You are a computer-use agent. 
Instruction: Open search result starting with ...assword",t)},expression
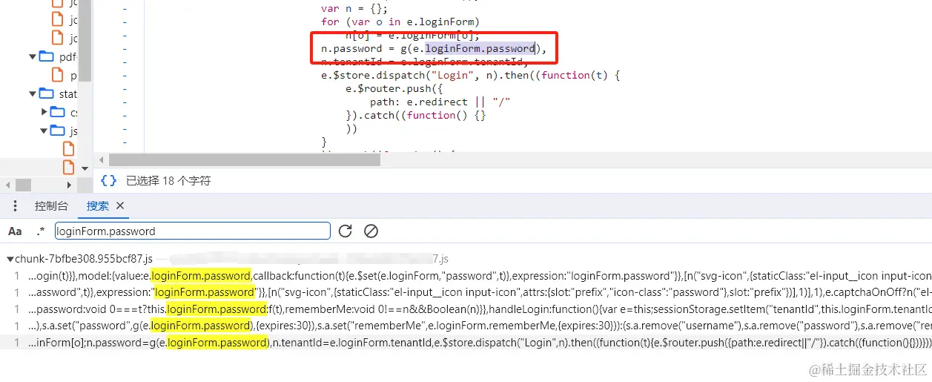click(480, 292)
